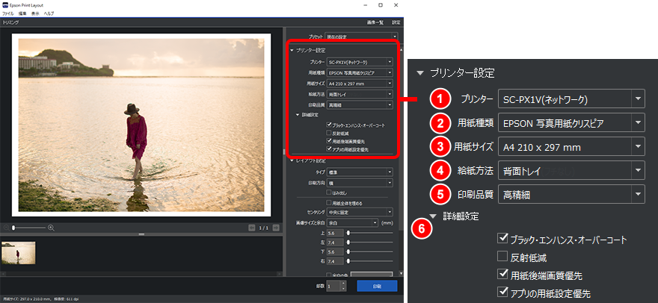Open the 用紙種類 dropdown in enlarged panel
Screen dimensions: 658x303
[637, 123]
